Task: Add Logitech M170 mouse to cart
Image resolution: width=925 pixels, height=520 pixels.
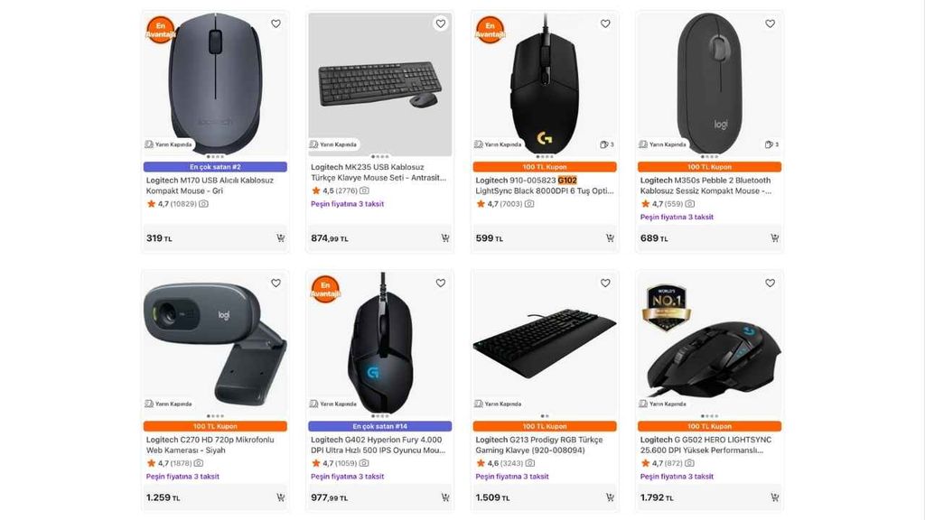Action: (280, 238)
